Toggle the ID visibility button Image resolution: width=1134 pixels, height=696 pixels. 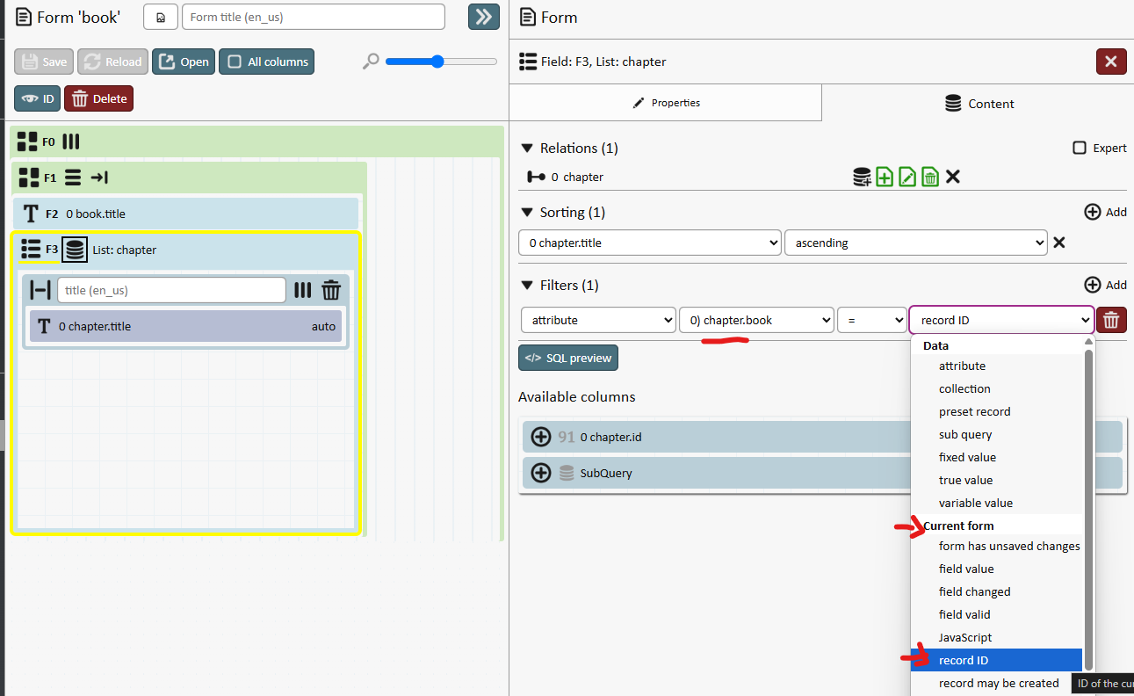tap(37, 98)
